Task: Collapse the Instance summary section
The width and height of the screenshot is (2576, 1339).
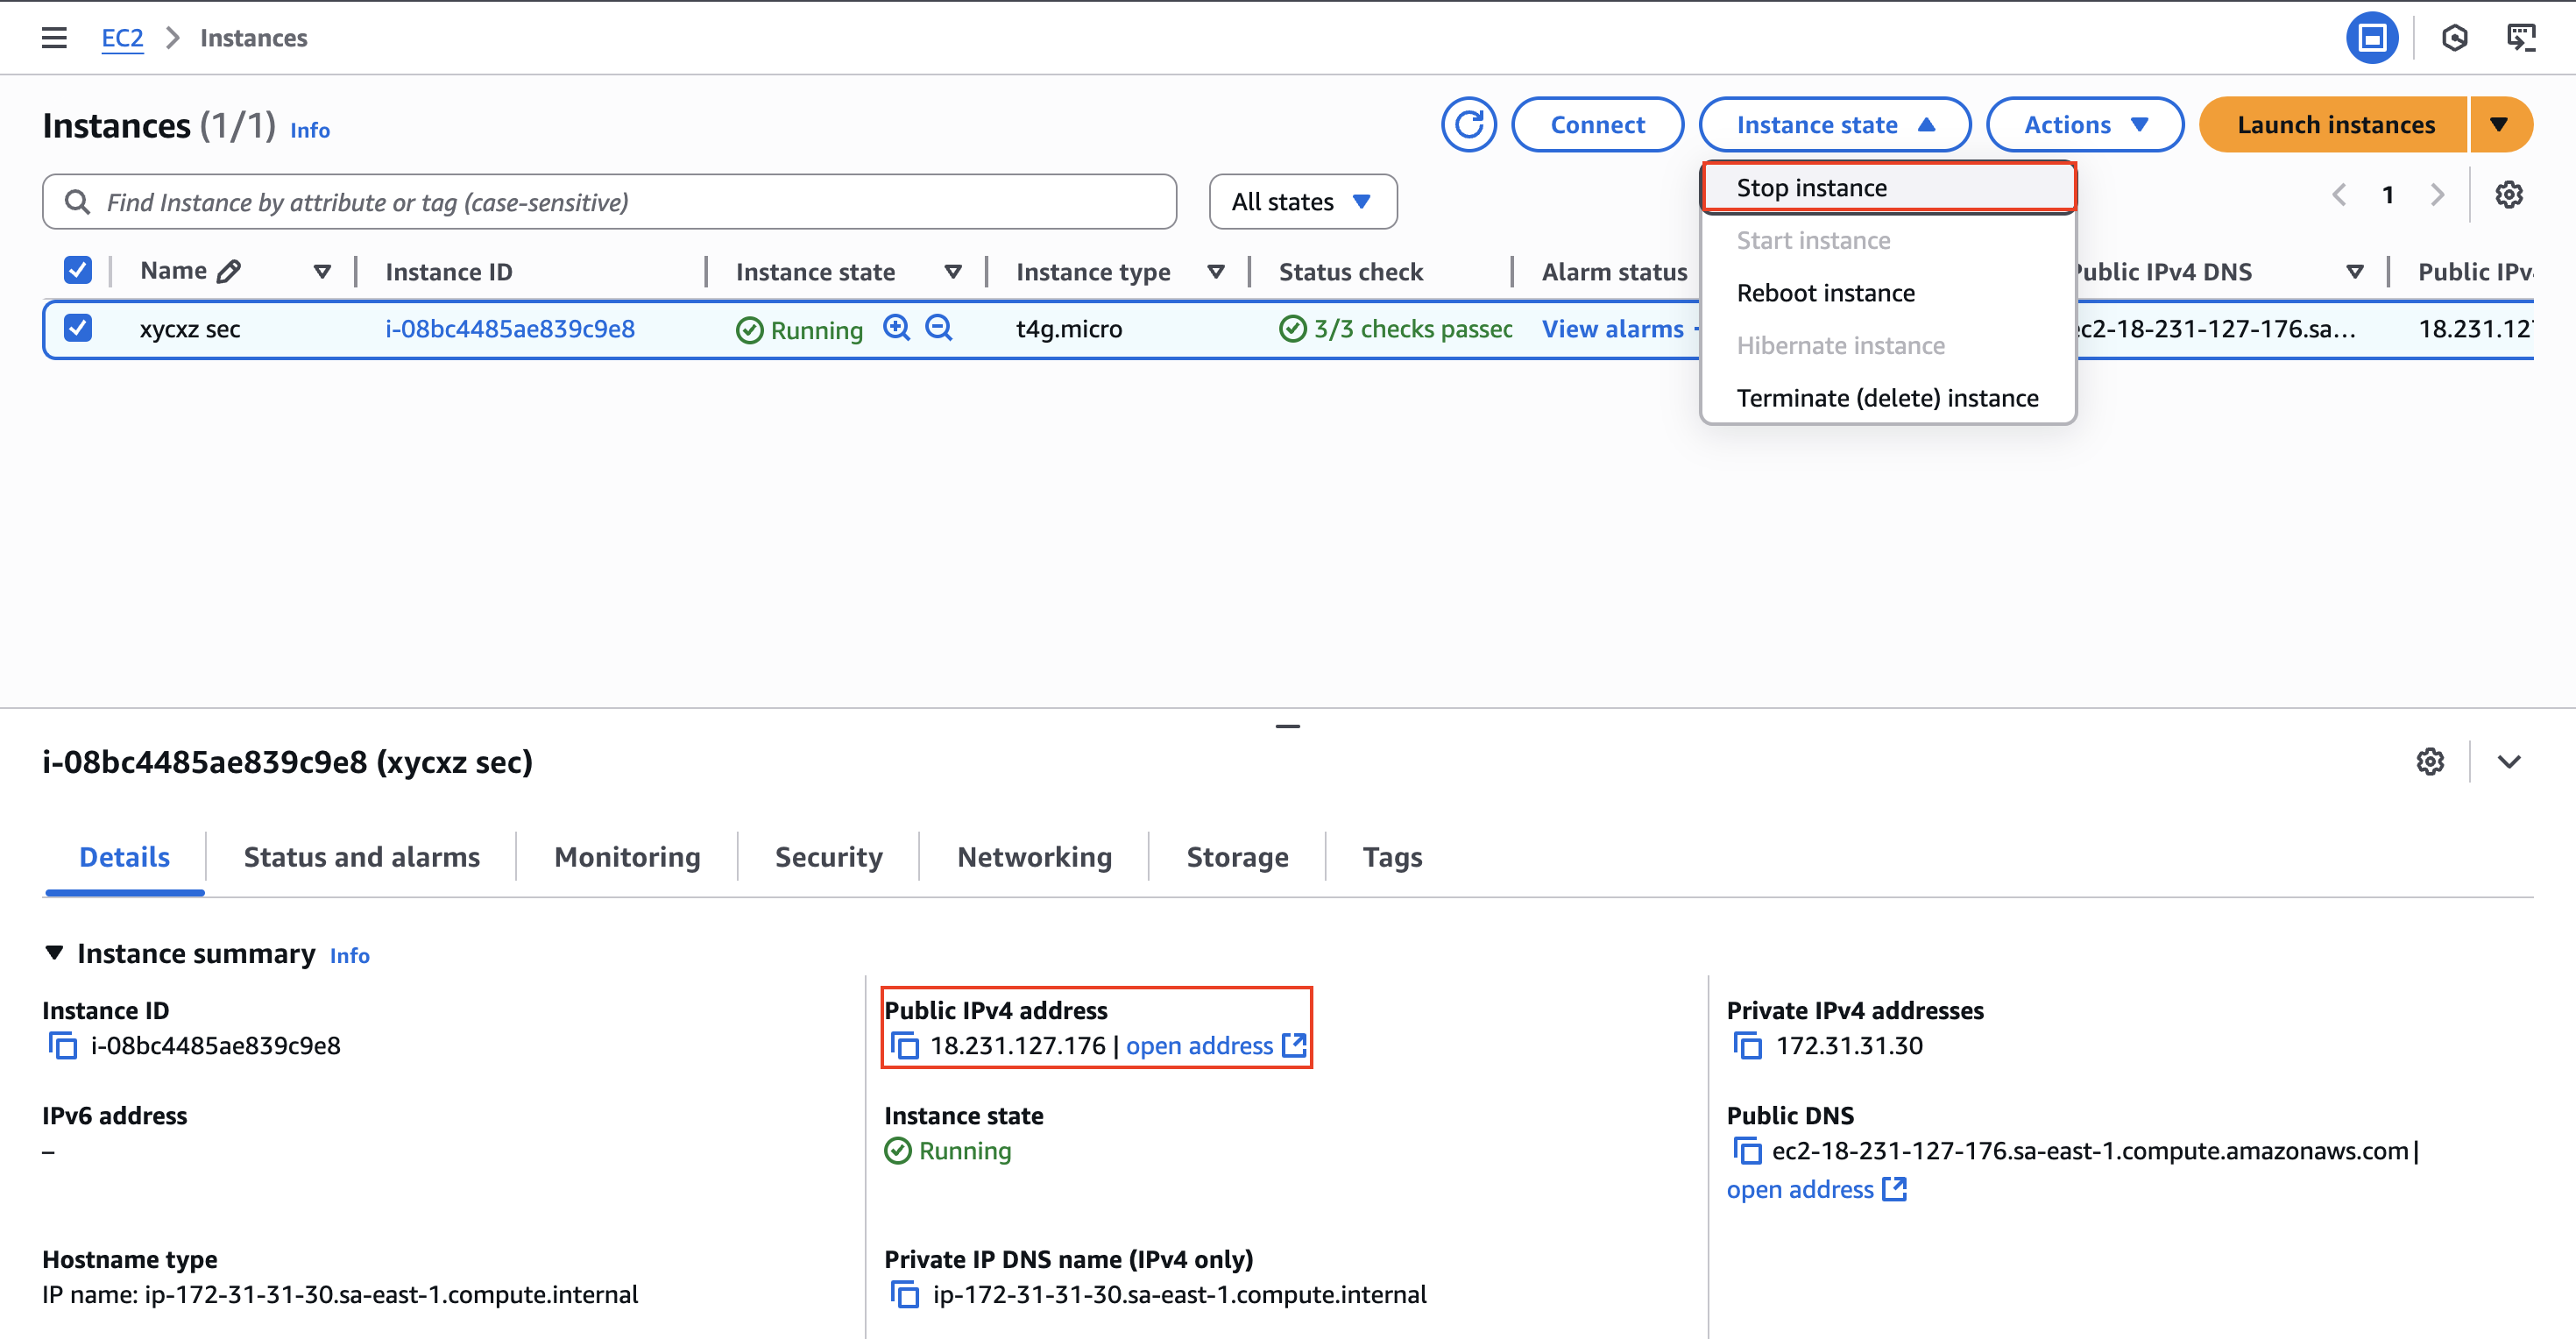Action: point(55,953)
